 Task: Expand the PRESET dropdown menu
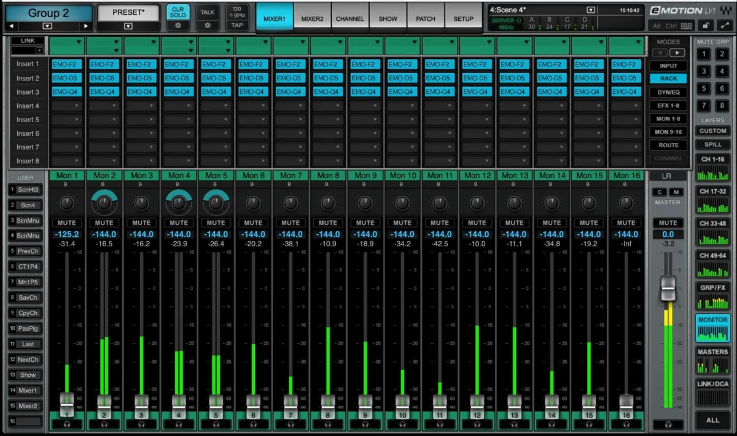pyautogui.click(x=128, y=26)
